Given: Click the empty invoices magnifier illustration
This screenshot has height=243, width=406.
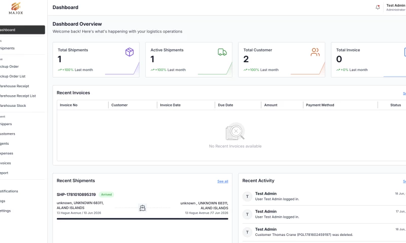Looking at the screenshot, I should pos(235,132).
